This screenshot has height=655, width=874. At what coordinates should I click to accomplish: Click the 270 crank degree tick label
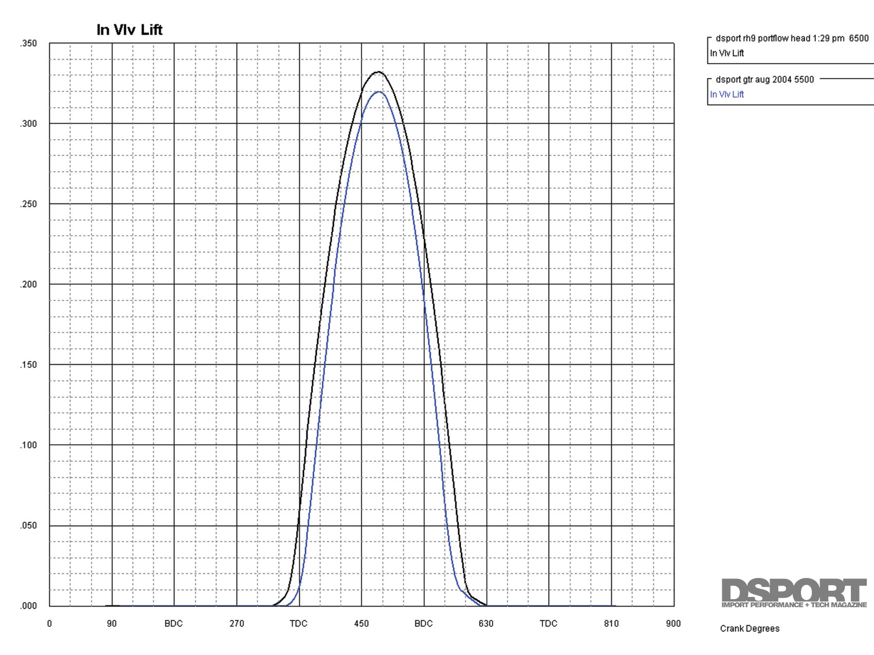pos(236,624)
